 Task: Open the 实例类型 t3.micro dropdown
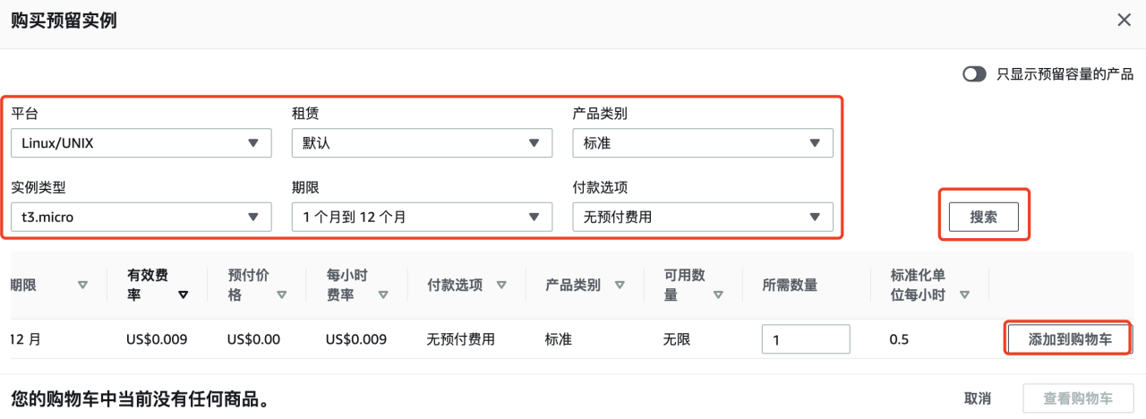pyautogui.click(x=141, y=217)
